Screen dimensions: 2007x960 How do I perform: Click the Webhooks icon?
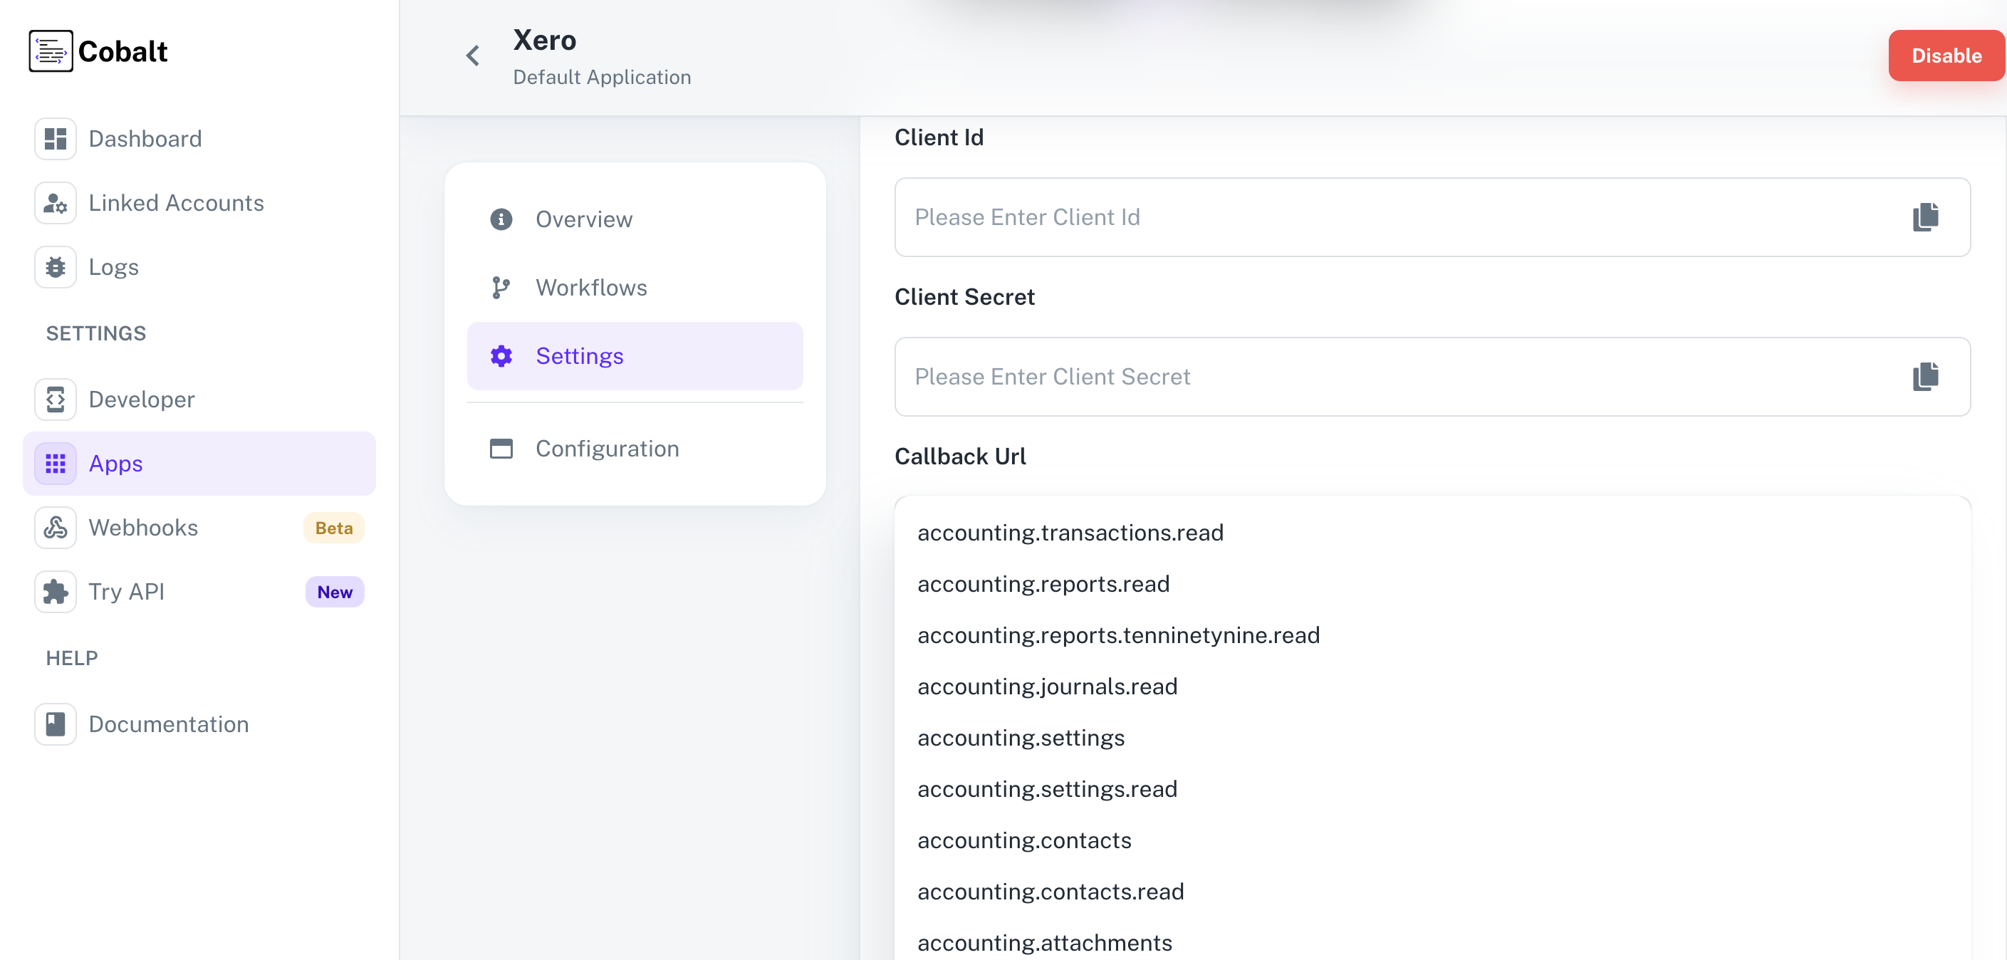pos(55,528)
